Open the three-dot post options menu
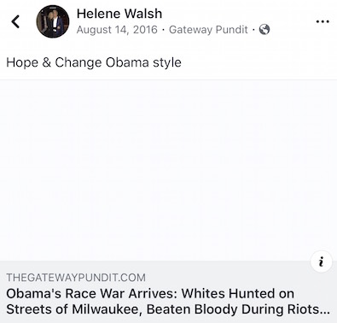Viewport: 337px width, 323px height. tap(322, 21)
